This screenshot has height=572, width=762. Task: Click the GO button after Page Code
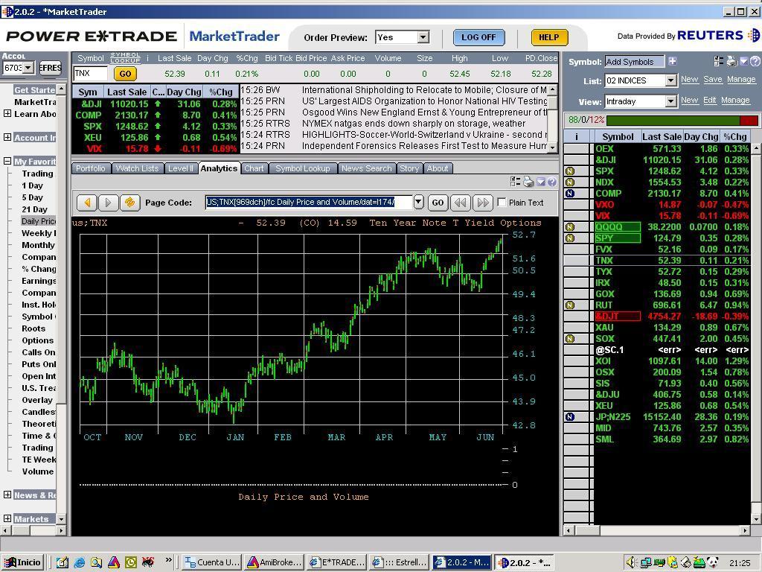[438, 203]
